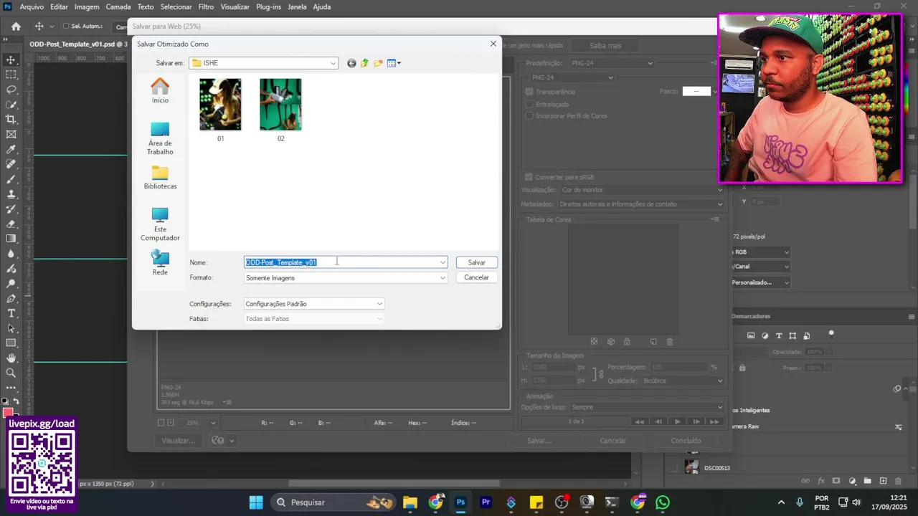918x516 pixels.
Task: Select the Crop tool
Action: point(11,119)
